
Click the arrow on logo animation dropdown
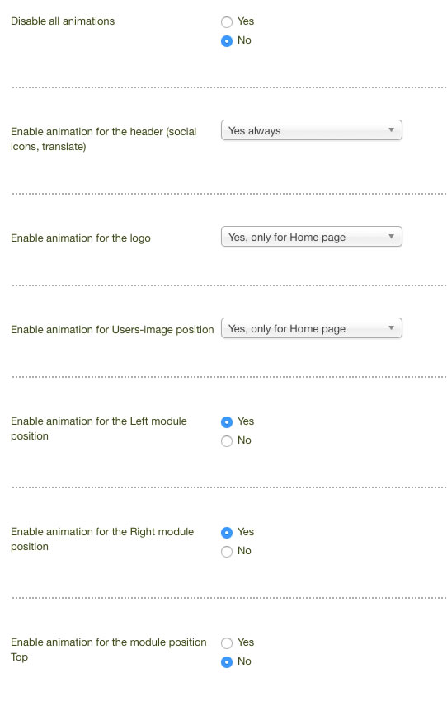click(391, 237)
